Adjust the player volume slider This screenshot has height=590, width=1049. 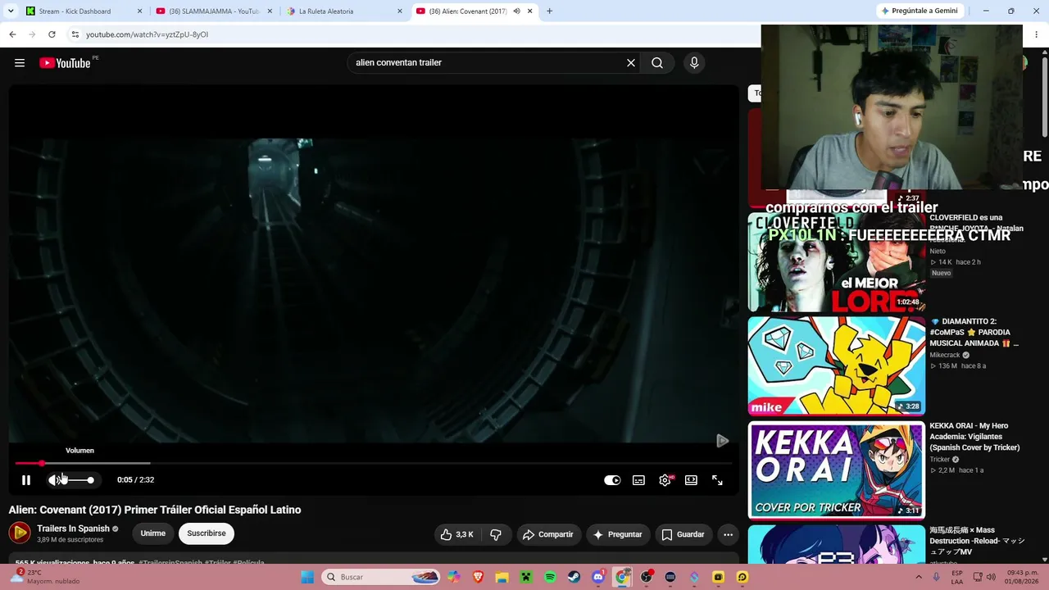pyautogui.click(x=77, y=480)
